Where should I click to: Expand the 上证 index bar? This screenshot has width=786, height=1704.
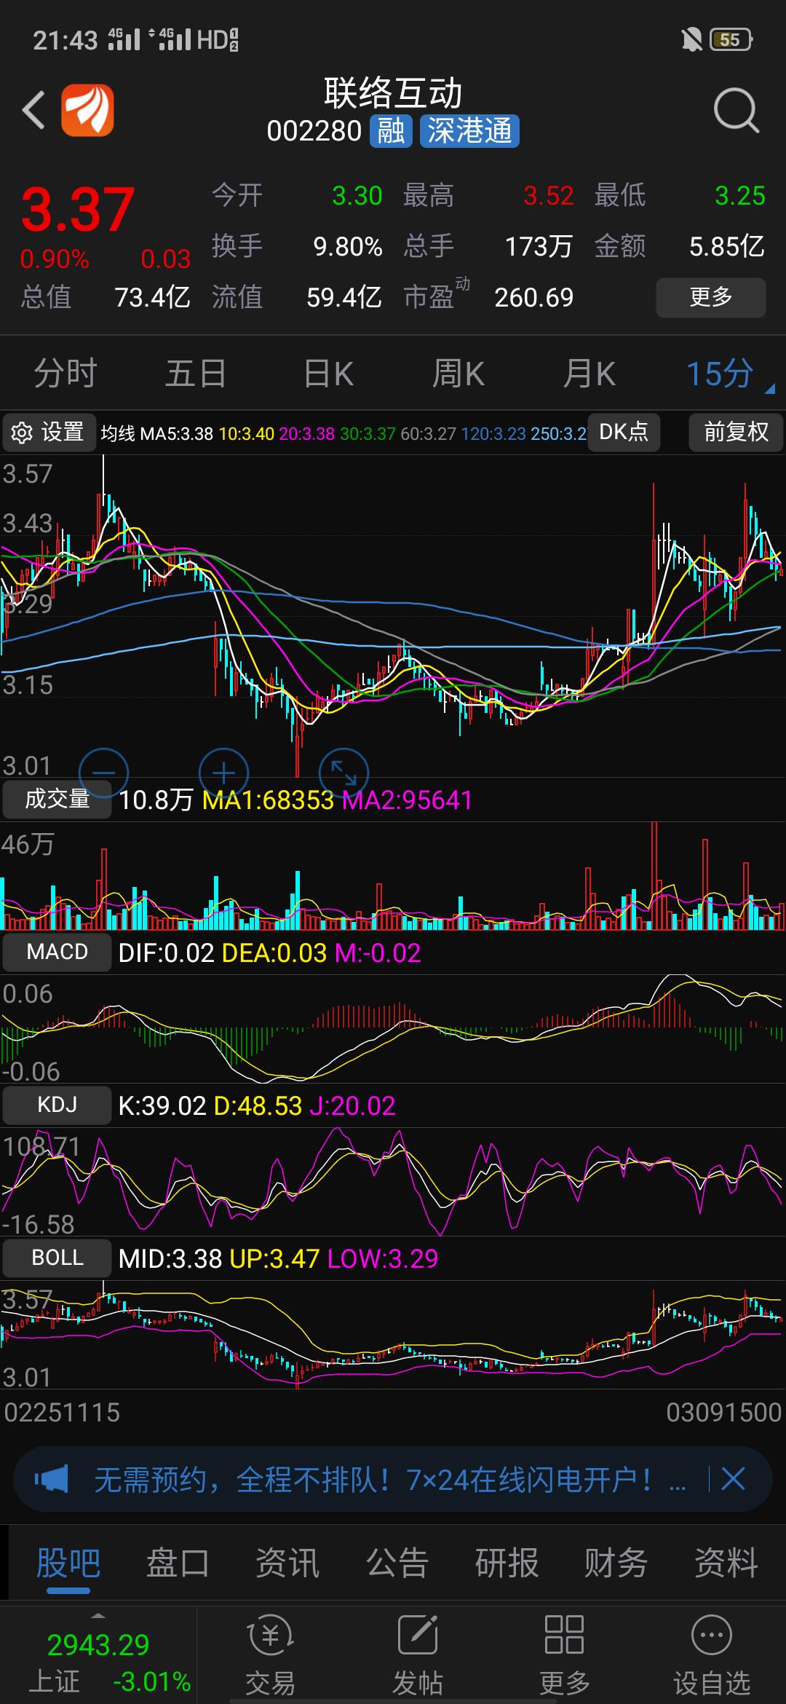[x=98, y=1654]
